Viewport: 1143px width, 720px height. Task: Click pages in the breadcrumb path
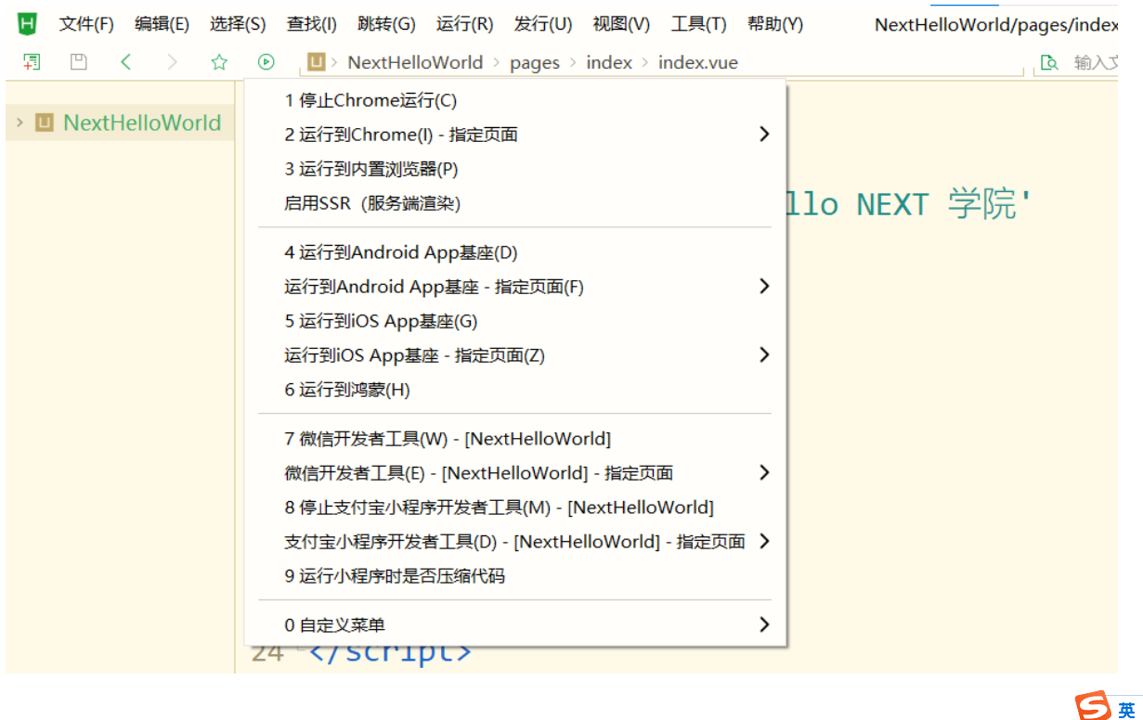click(x=535, y=63)
